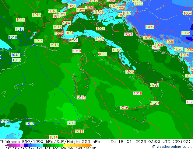Click the legend value 123
Viewport: 193px width, 149px height.
coord(16,148)
